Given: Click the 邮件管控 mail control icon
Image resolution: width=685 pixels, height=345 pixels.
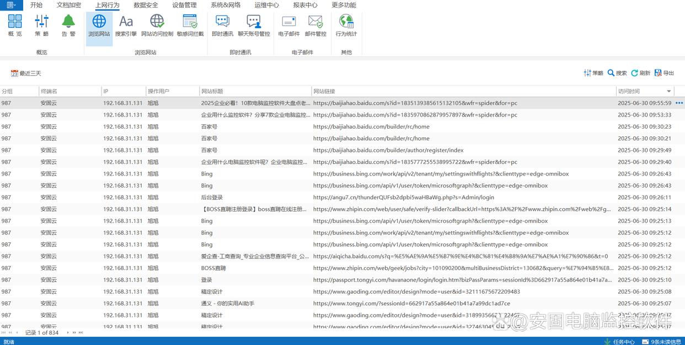Looking at the screenshot, I should [x=315, y=26].
